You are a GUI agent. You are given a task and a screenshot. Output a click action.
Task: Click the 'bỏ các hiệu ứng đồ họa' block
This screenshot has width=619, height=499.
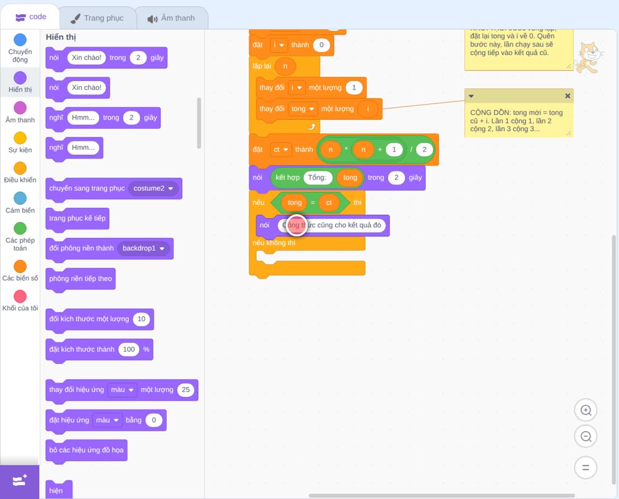click(87, 450)
